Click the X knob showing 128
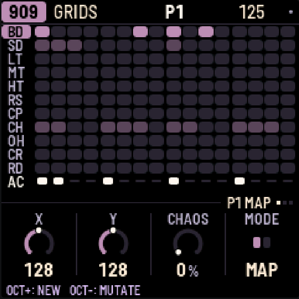299x299 pixels. click(x=39, y=242)
